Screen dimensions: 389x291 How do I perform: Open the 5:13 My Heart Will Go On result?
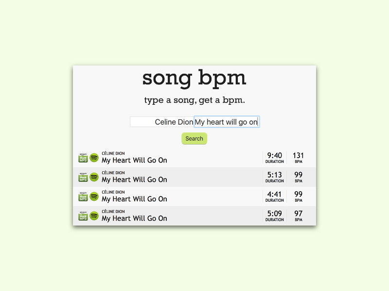point(134,179)
